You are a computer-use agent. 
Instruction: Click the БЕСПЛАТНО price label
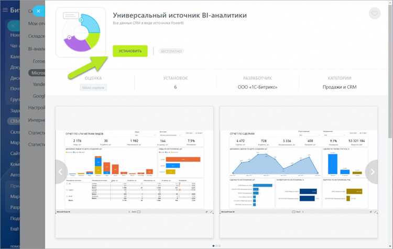tap(171, 51)
